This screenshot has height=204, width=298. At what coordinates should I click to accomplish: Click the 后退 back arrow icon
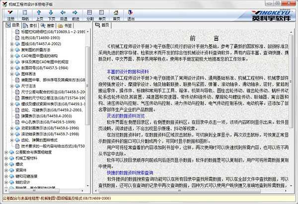63,14
